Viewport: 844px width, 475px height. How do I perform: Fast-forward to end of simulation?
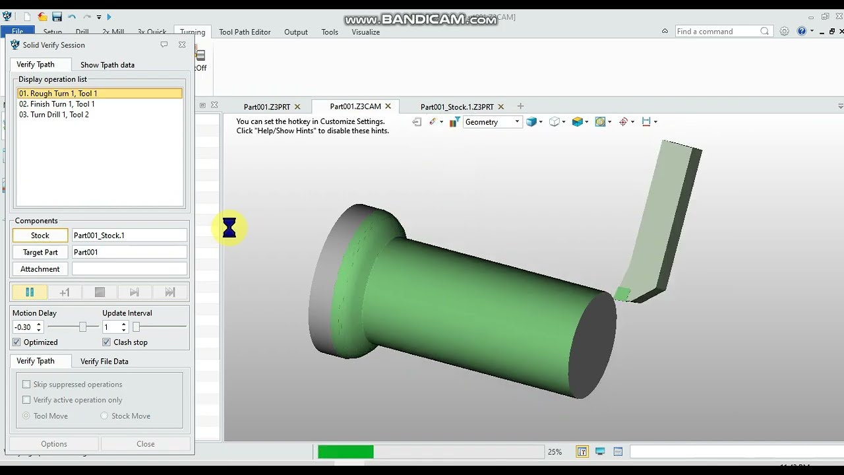[170, 292]
